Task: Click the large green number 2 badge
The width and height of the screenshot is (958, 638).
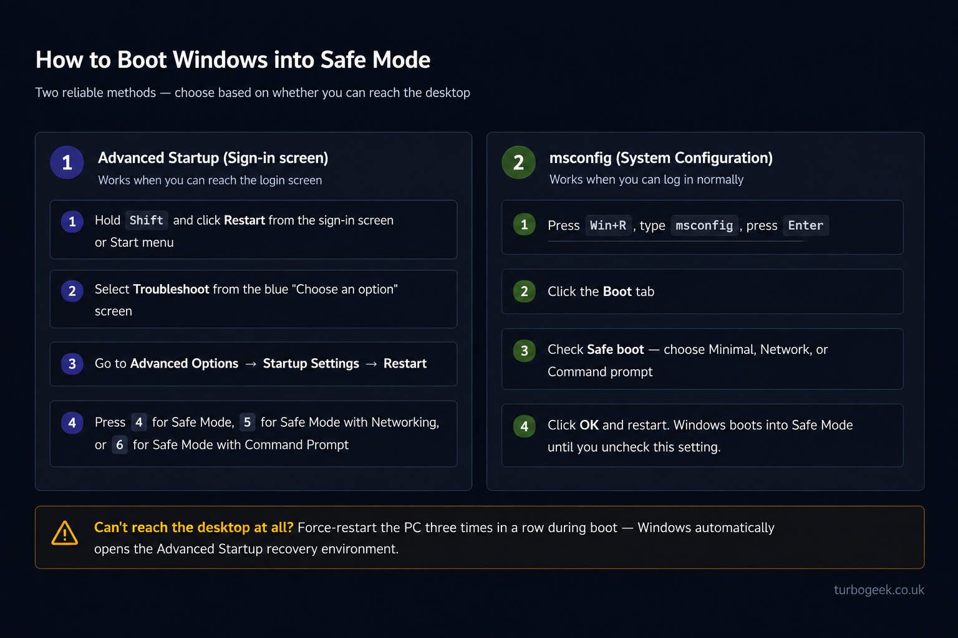Action: pyautogui.click(x=518, y=163)
